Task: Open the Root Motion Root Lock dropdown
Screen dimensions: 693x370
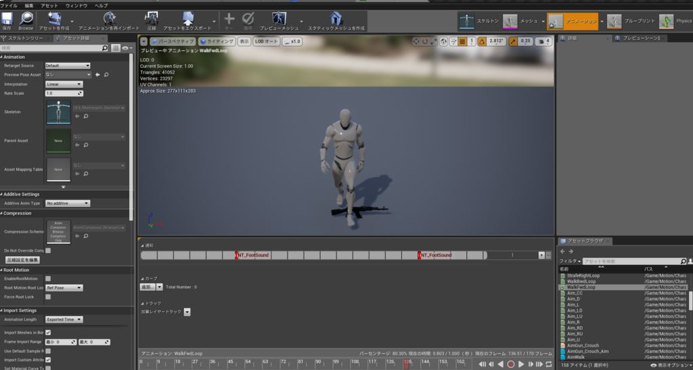Action: coord(64,287)
